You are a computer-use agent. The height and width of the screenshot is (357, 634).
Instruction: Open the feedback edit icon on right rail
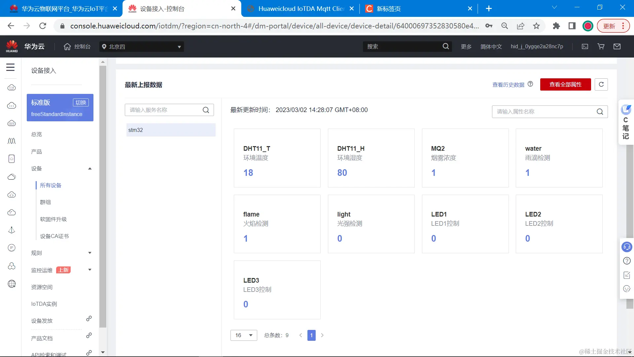[x=627, y=275]
